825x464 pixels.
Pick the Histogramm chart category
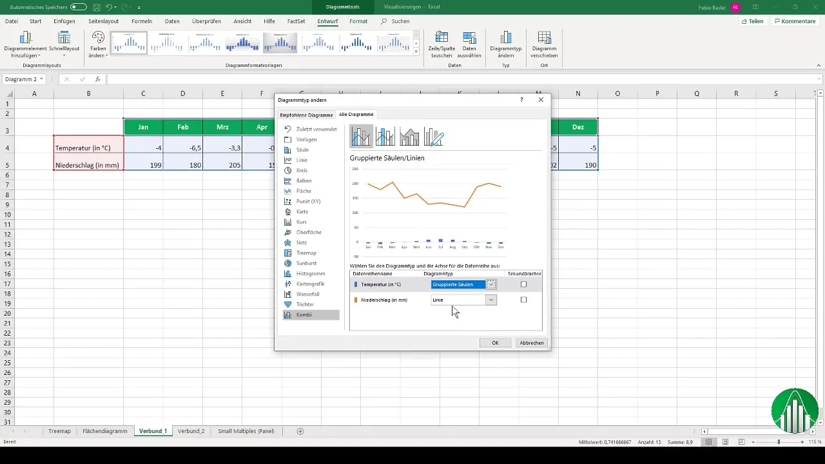(x=311, y=273)
